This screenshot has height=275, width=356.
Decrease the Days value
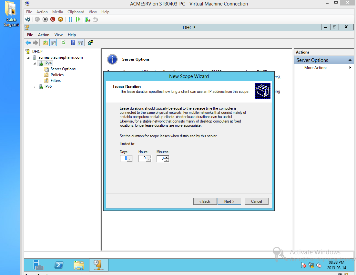[x=130, y=160]
